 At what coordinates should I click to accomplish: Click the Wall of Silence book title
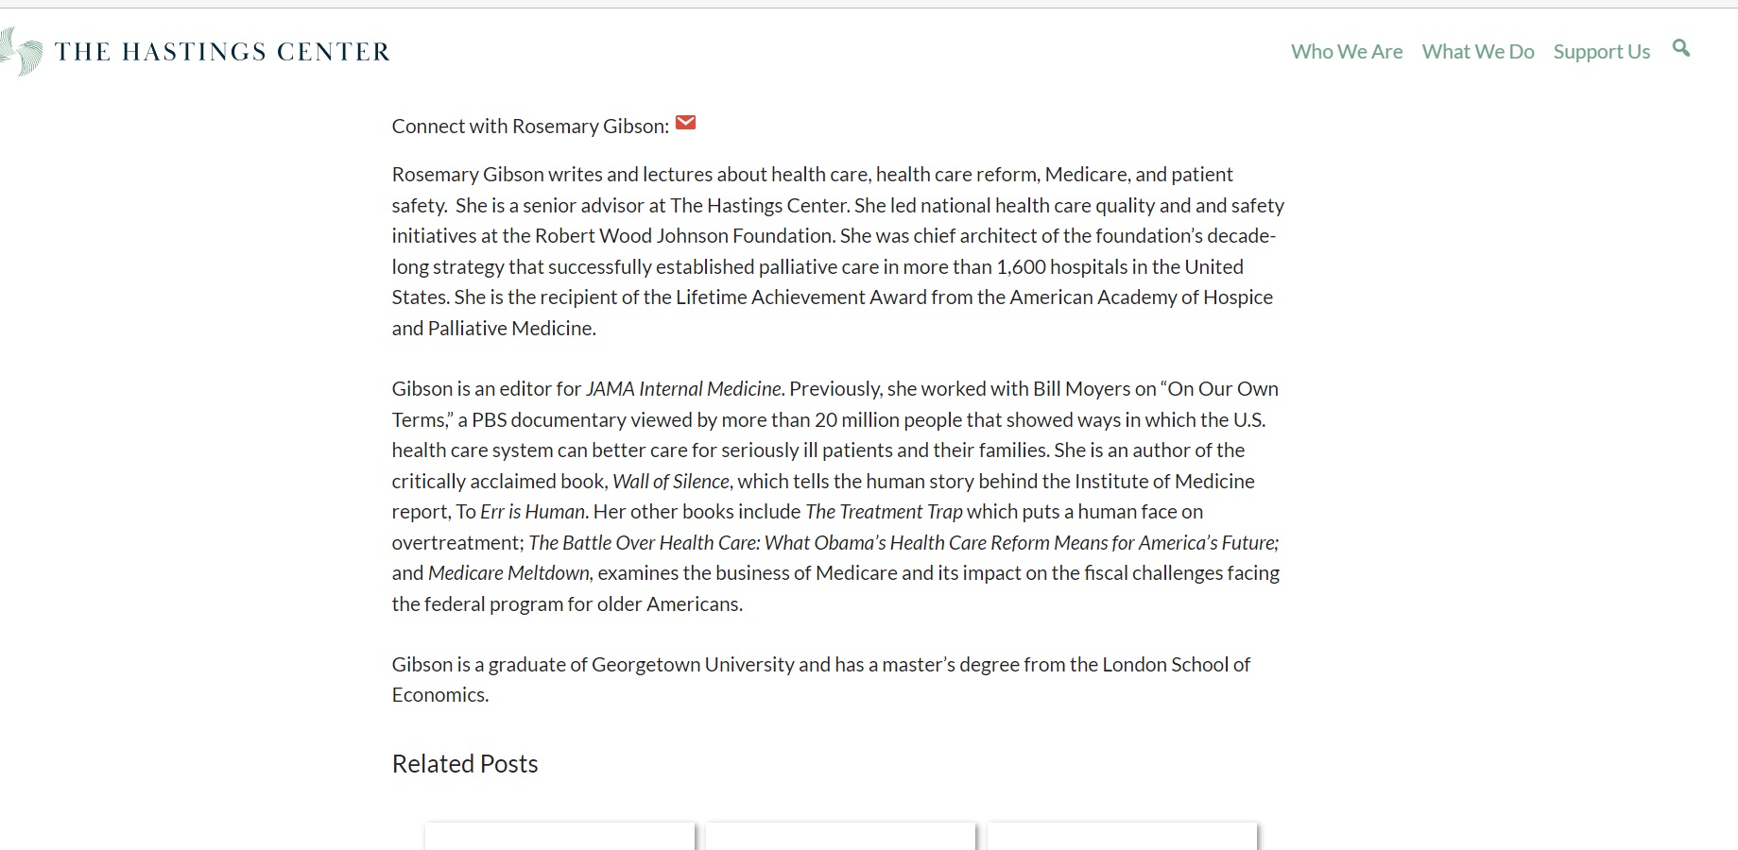[x=671, y=482]
